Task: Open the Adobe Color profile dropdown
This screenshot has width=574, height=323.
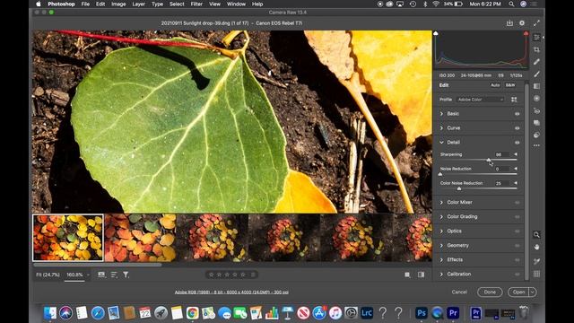Action: click(x=481, y=100)
